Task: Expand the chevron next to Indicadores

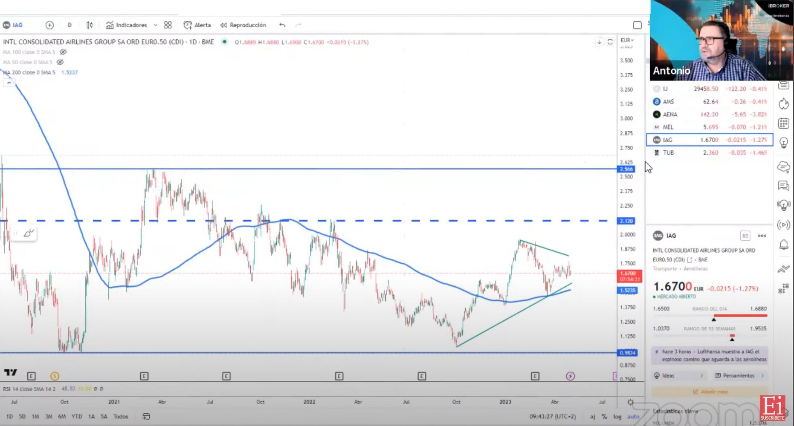Action: tap(155, 25)
